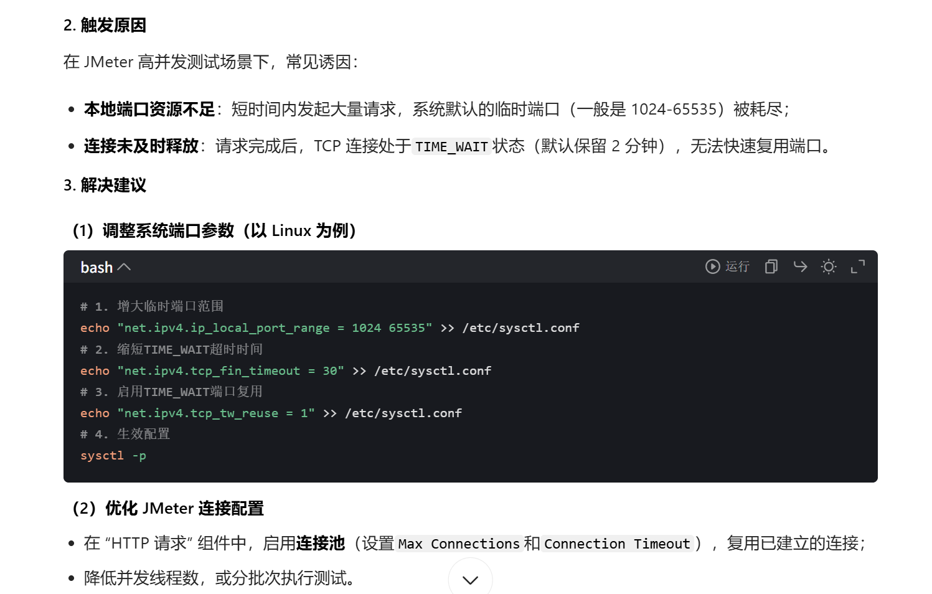The image size is (932, 594).
Task: Click the Max Connections inline code
Action: coord(459,544)
